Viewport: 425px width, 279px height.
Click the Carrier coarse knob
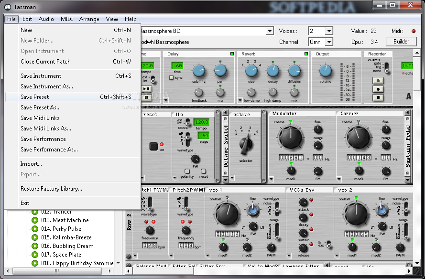click(x=359, y=138)
